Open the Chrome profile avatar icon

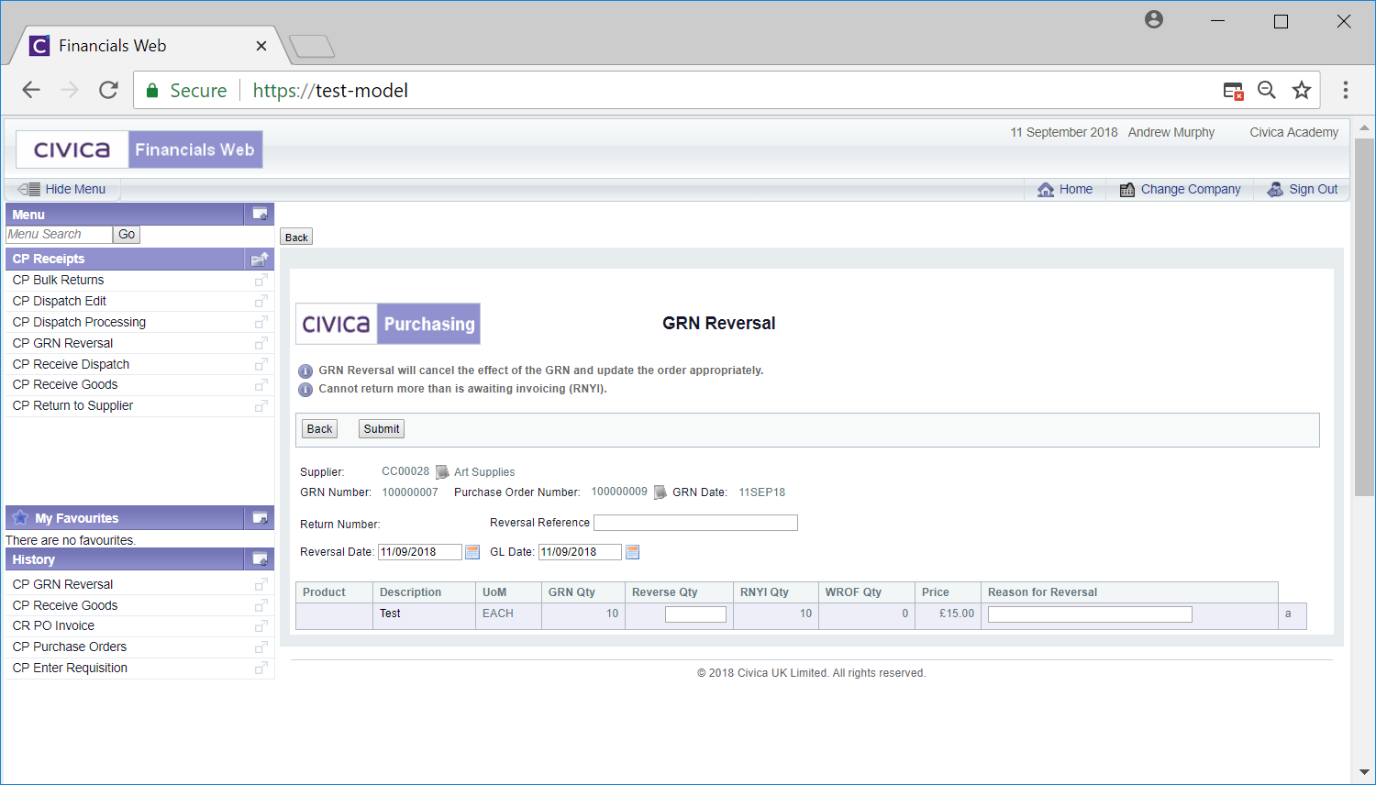click(x=1154, y=19)
